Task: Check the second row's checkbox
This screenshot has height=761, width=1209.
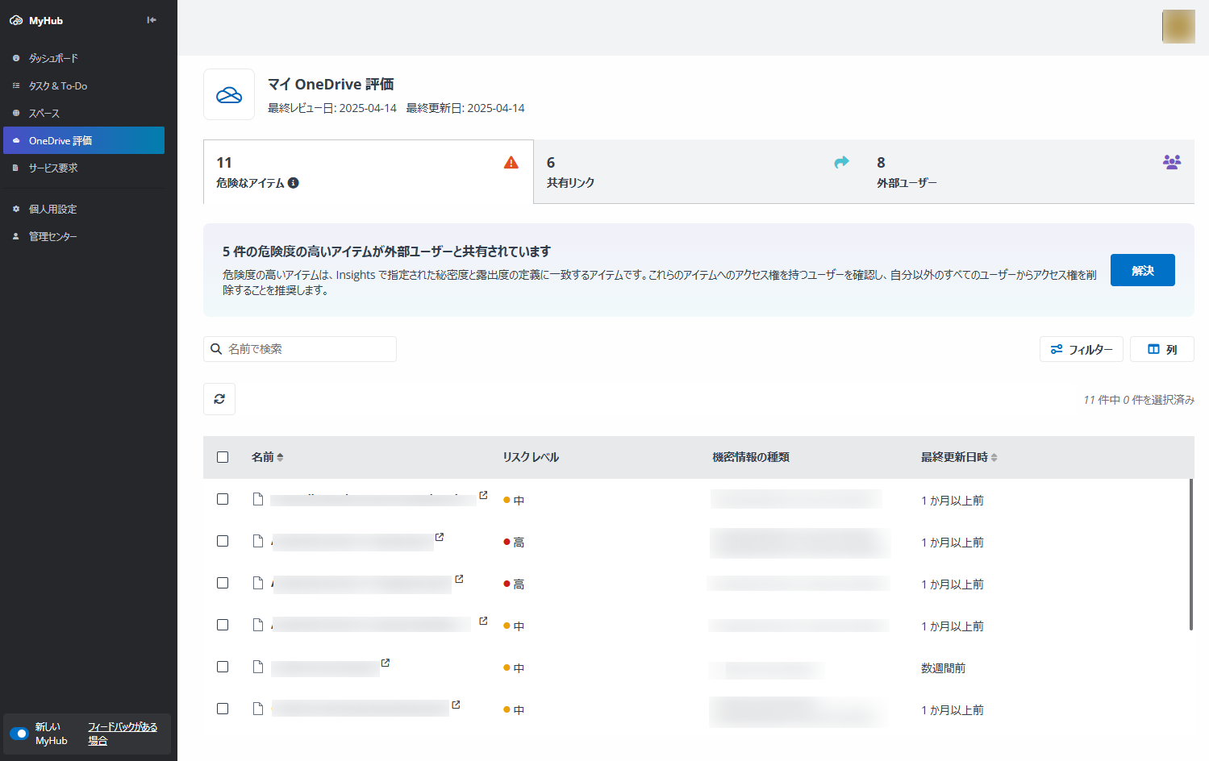Action: click(x=223, y=541)
